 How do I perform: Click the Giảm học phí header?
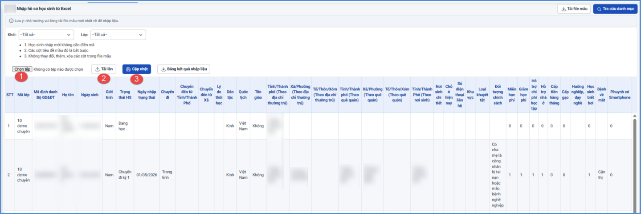tap(523, 95)
